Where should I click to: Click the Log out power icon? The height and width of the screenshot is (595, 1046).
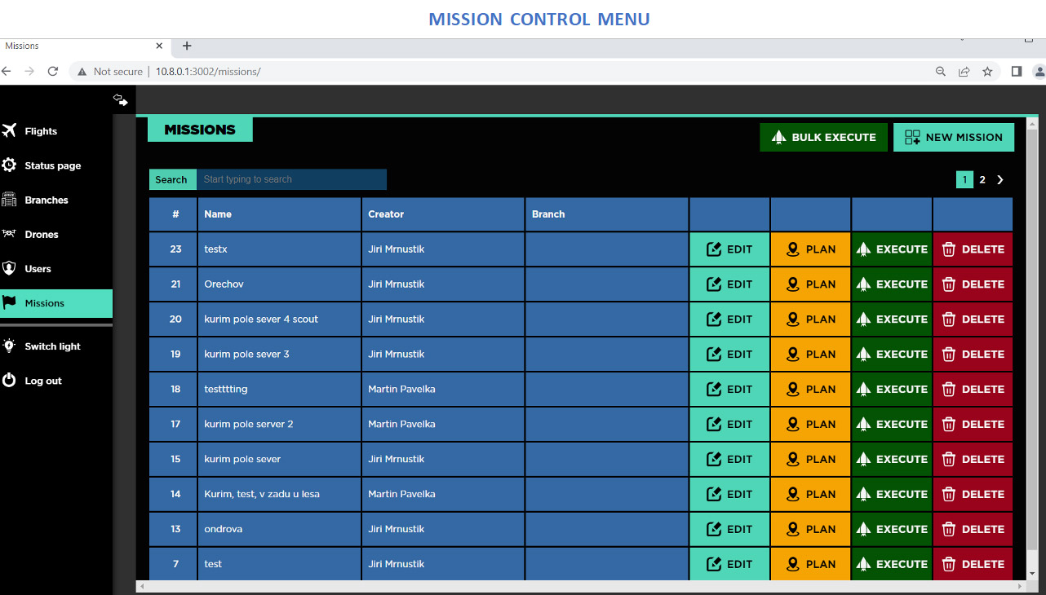(x=9, y=381)
